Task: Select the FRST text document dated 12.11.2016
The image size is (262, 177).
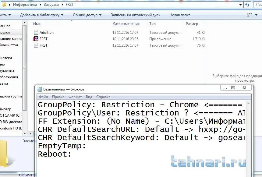Action: (44, 45)
